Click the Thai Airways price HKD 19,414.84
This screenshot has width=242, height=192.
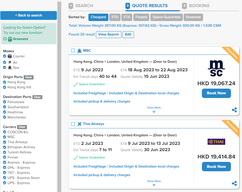tap(216, 157)
